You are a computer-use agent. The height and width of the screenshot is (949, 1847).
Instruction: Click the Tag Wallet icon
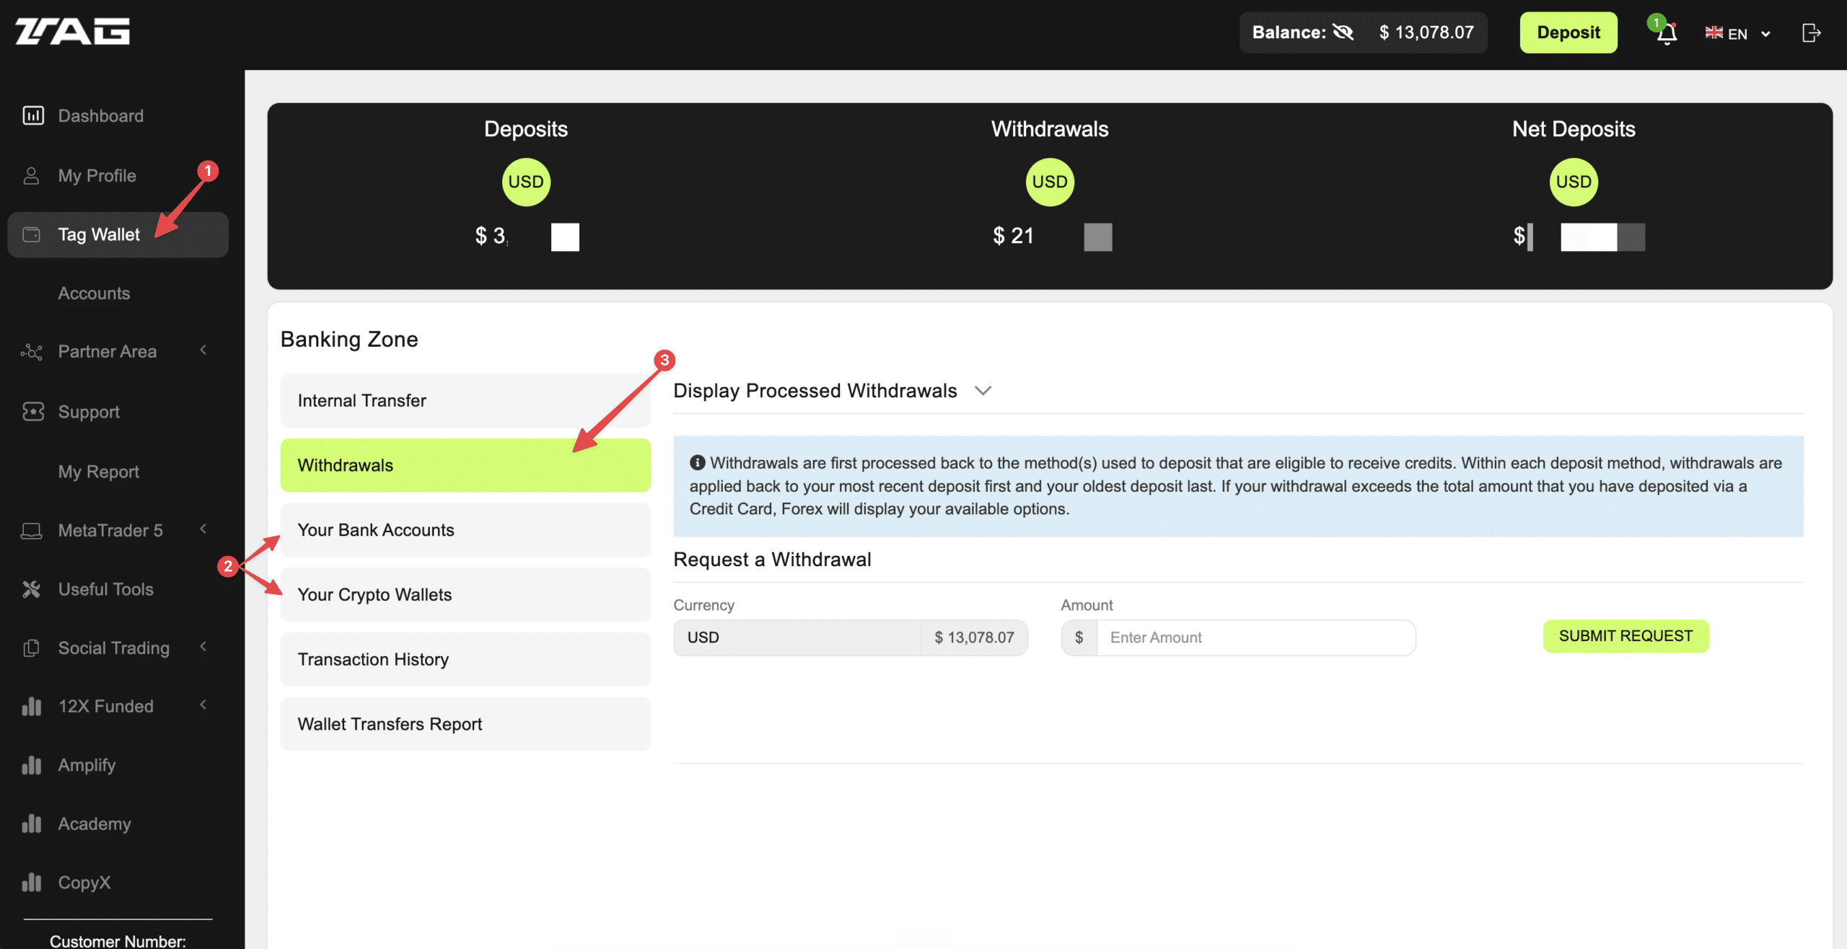click(x=32, y=234)
